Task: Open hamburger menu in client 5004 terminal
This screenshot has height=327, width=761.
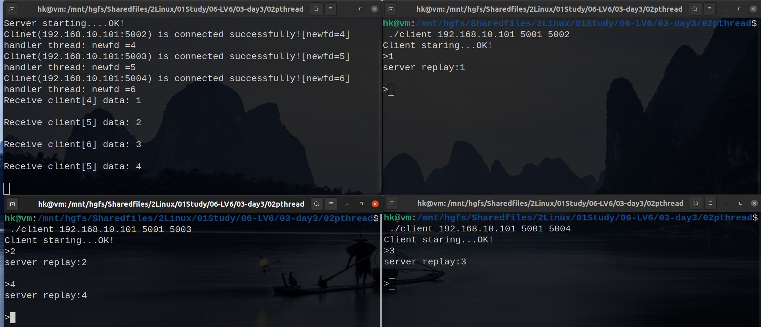Action: (710, 203)
